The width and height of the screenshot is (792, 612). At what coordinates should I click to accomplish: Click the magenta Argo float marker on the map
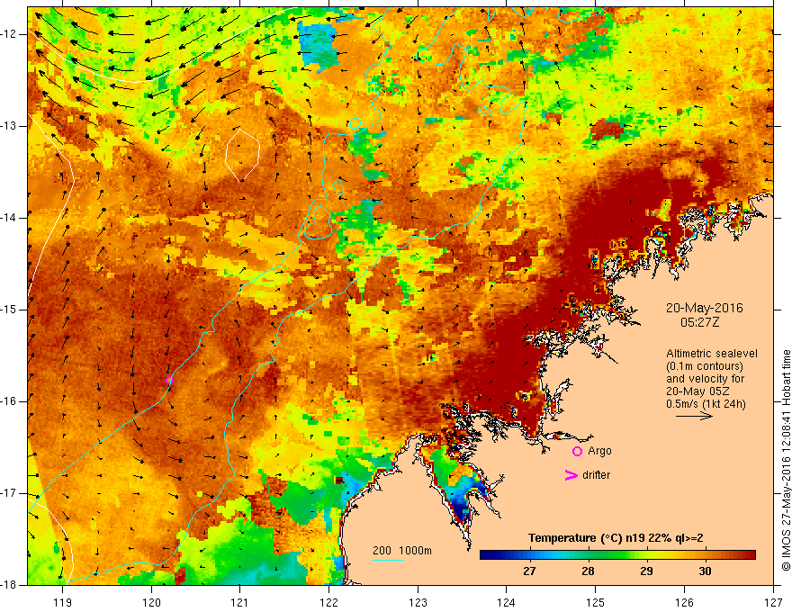pos(169,380)
